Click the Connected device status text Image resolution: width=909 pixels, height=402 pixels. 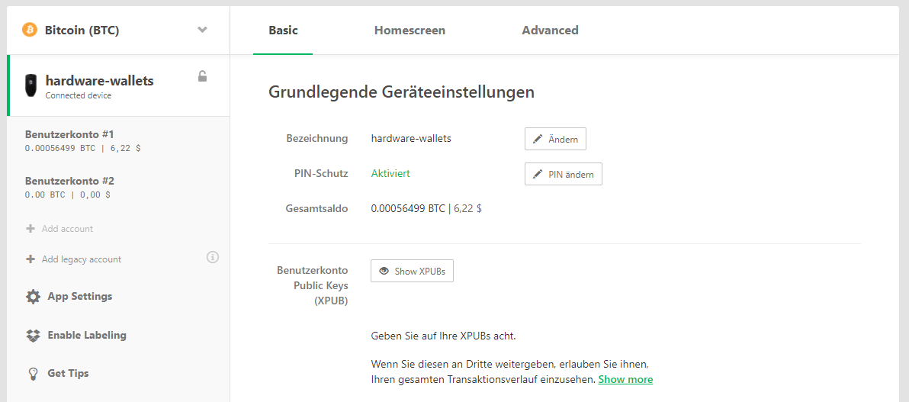coord(79,95)
